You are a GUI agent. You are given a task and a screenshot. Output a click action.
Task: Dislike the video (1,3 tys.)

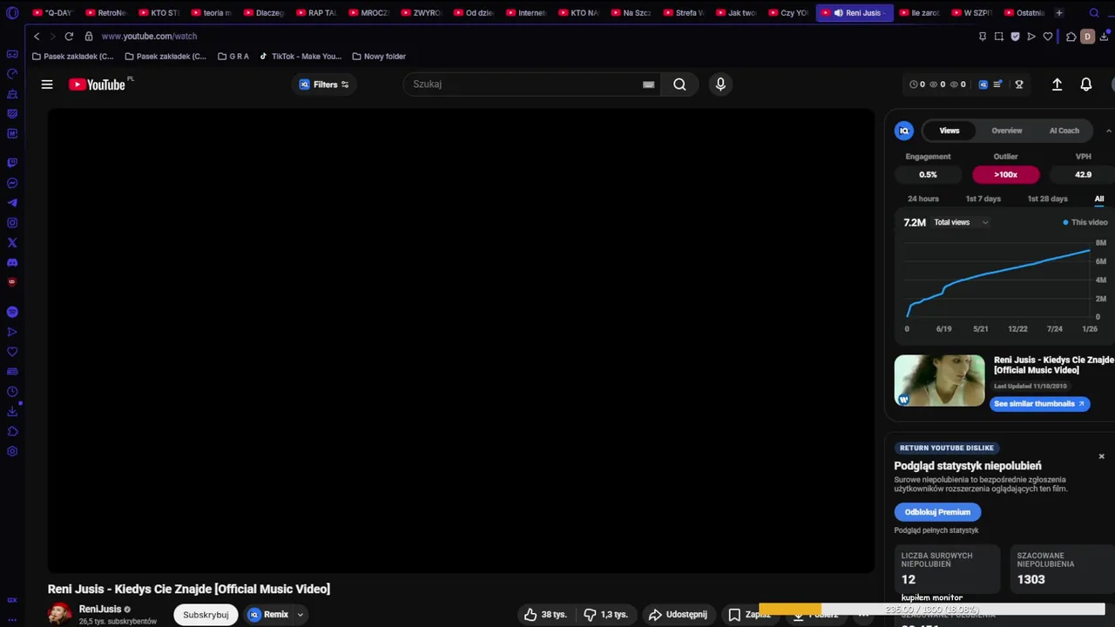(605, 615)
